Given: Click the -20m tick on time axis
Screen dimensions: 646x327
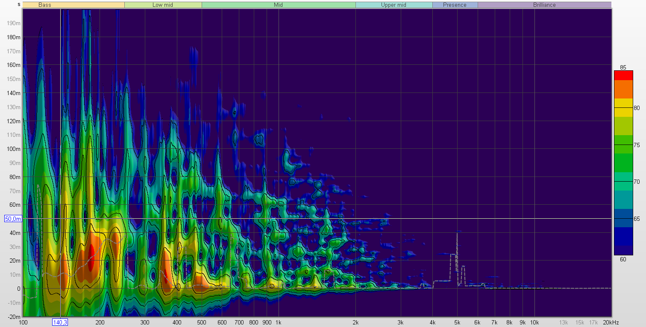Looking at the screenshot, I should (x=15, y=317).
